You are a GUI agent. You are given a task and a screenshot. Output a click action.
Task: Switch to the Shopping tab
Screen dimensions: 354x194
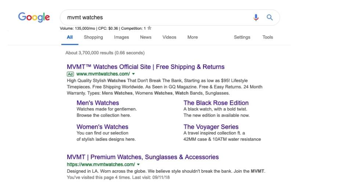coord(93,37)
